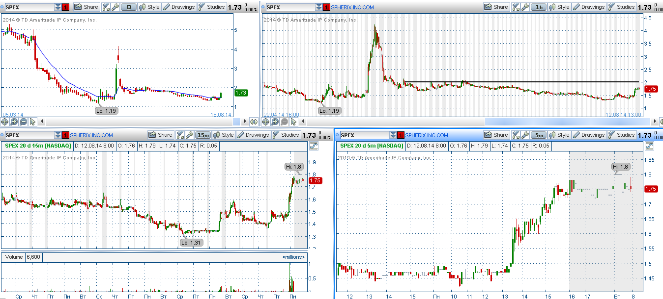Click 'SPEX 20 d 5m [NASDAQ]' chart label
The width and height of the screenshot is (663, 299).
tap(372, 146)
